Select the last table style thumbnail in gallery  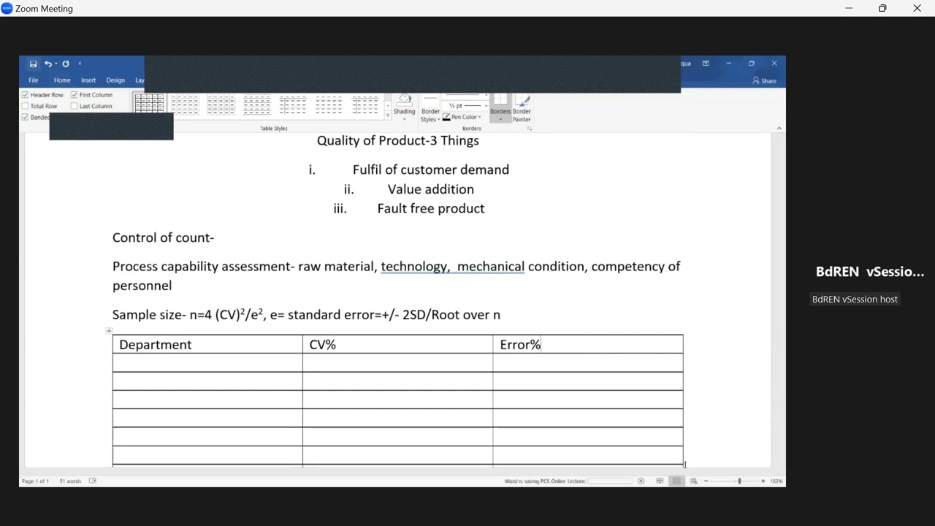[365, 104]
